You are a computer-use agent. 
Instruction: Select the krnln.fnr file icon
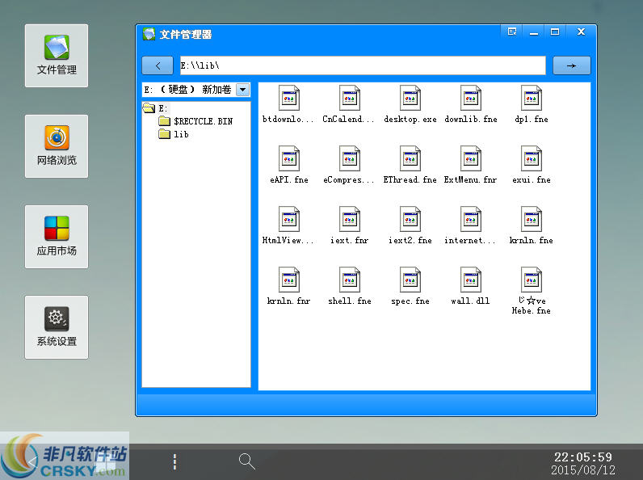click(288, 280)
